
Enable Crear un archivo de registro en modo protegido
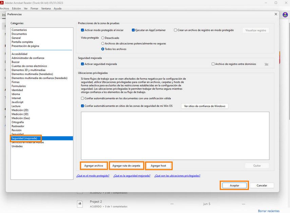click(x=175, y=30)
